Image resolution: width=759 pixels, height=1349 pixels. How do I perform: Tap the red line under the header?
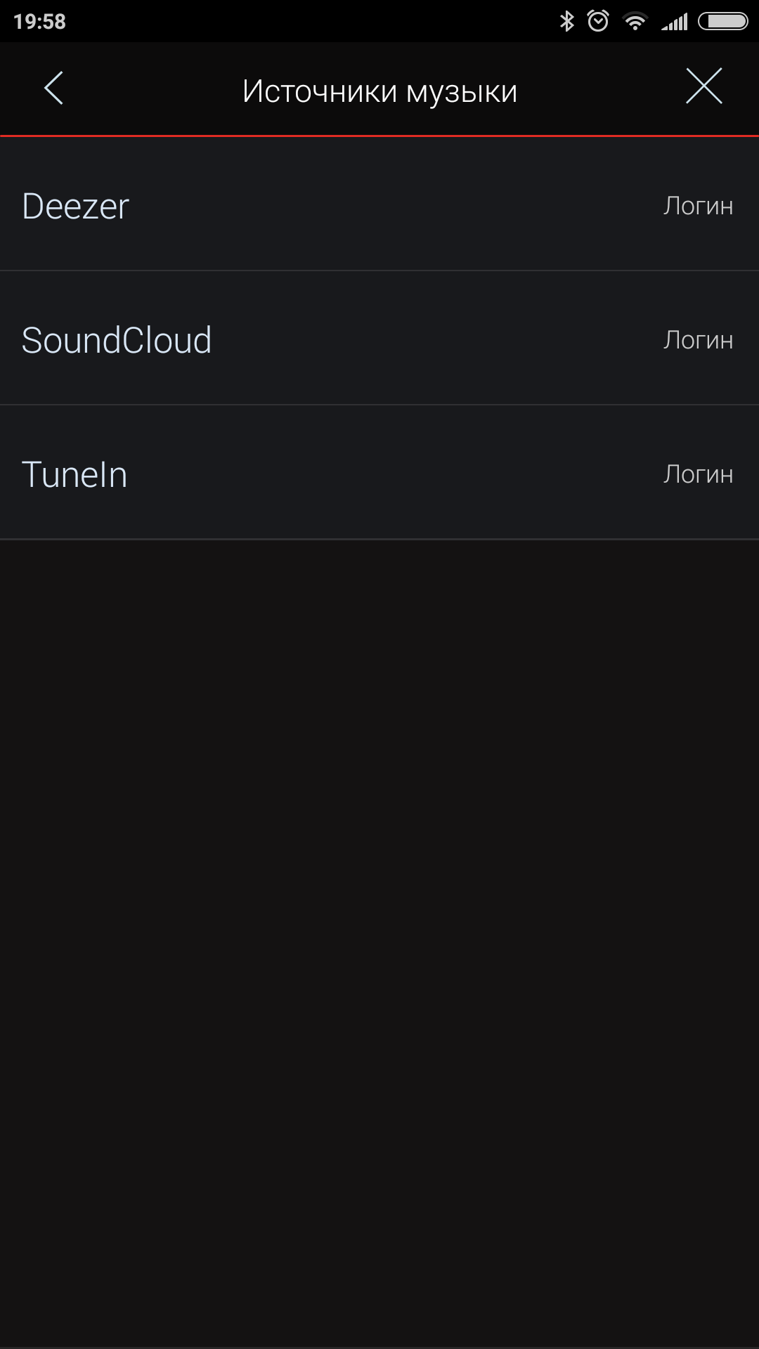pos(379,135)
